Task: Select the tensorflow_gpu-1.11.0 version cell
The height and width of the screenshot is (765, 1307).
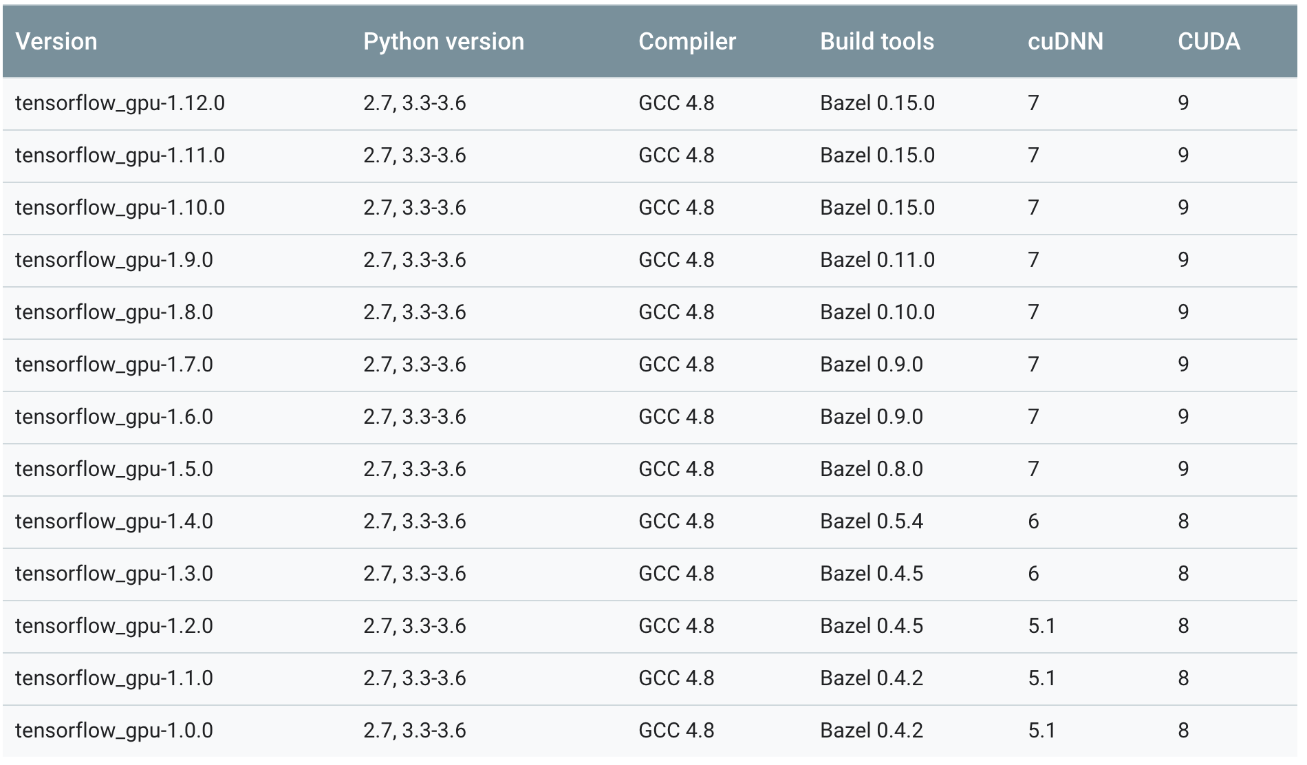Action: [120, 155]
